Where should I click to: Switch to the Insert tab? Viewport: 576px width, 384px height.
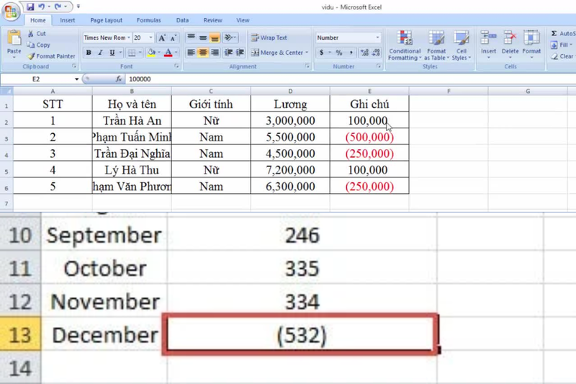(x=68, y=20)
